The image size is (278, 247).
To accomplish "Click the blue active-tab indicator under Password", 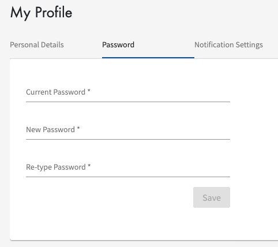I will 148,58.
